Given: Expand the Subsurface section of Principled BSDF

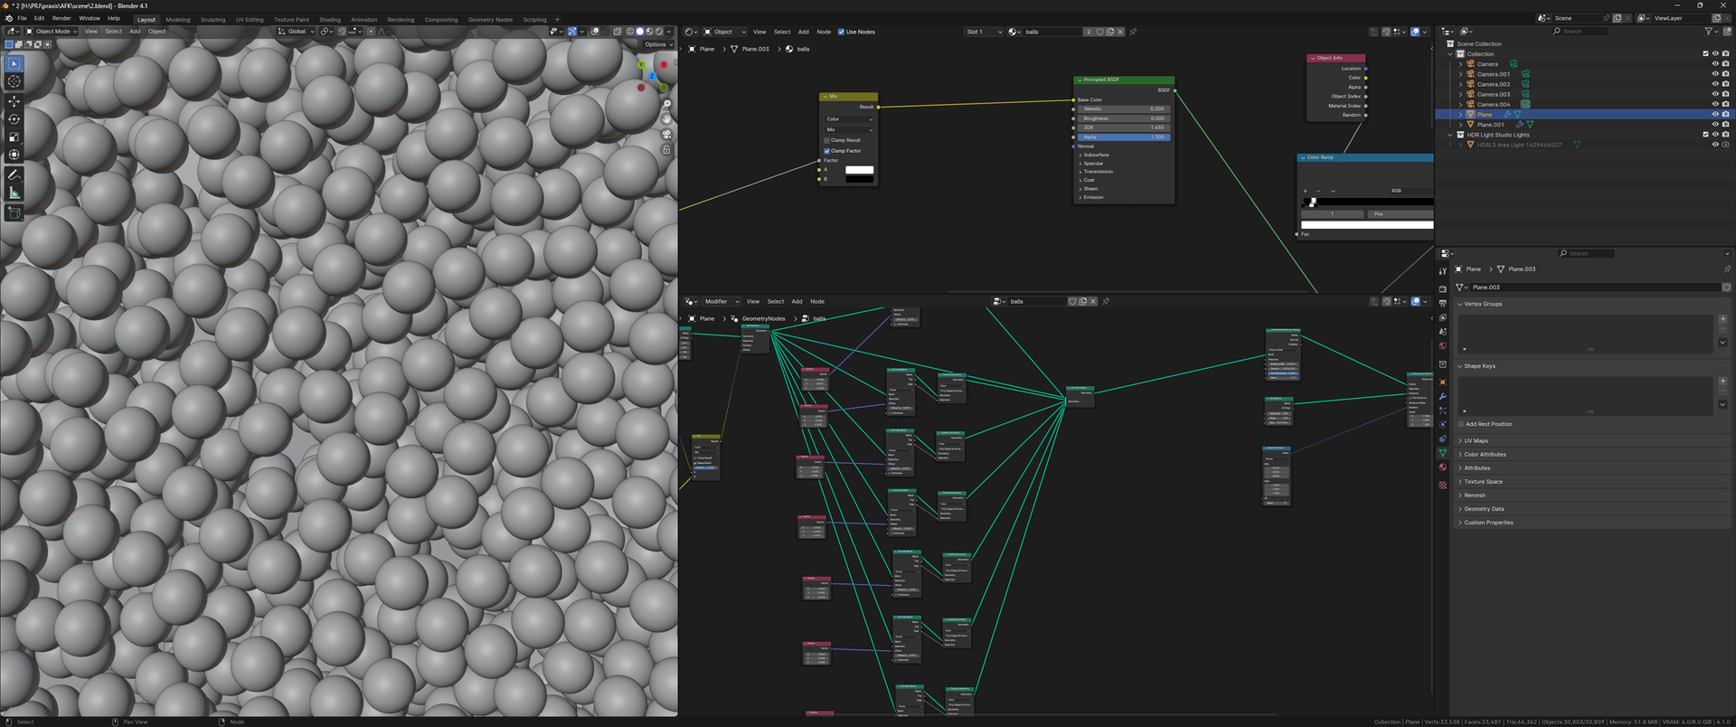Looking at the screenshot, I should pos(1096,155).
